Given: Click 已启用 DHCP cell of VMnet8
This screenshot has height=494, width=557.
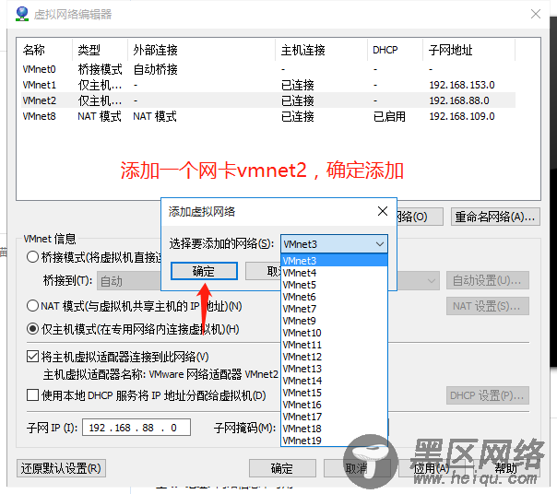Looking at the screenshot, I should [x=389, y=116].
